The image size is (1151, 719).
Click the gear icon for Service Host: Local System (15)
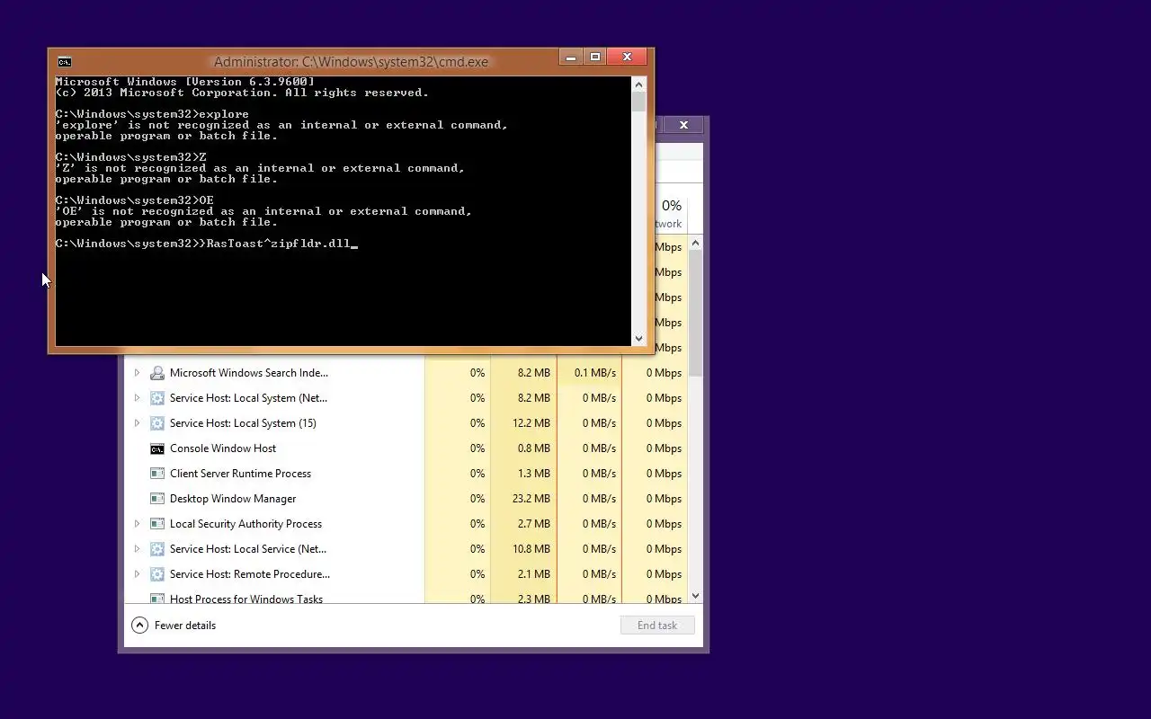(x=157, y=423)
